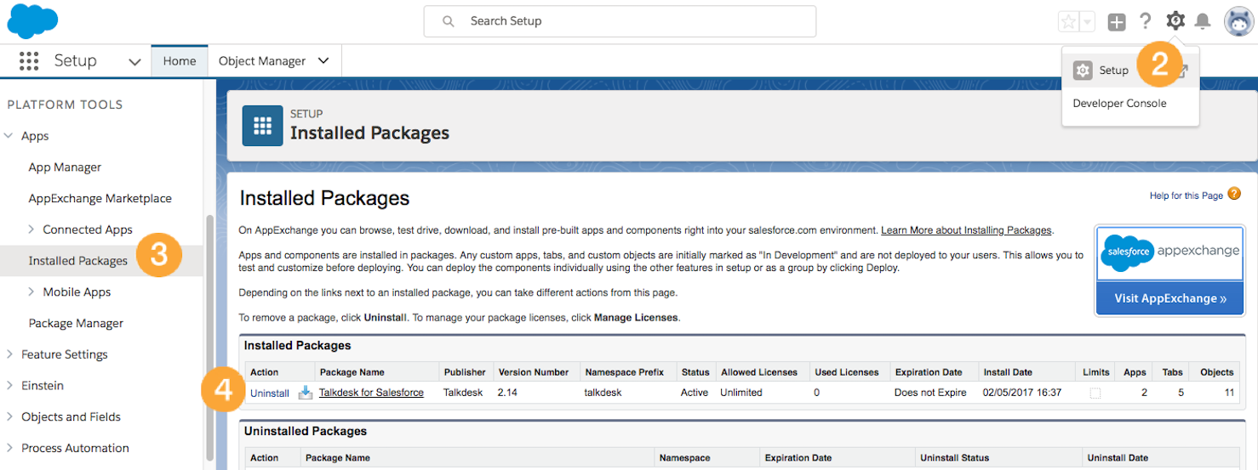Open Learn More about Installing Packages link
1258x470 pixels.
pos(966,230)
